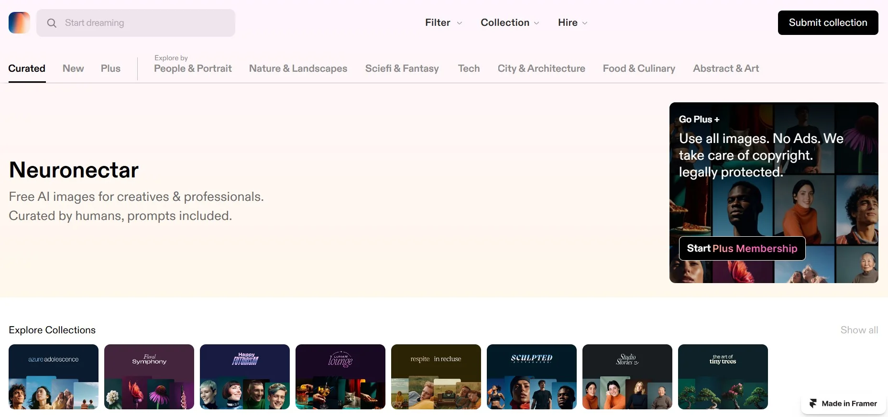The width and height of the screenshot is (888, 417).
Task: Click the 'Explore by' label
Action: click(x=171, y=58)
